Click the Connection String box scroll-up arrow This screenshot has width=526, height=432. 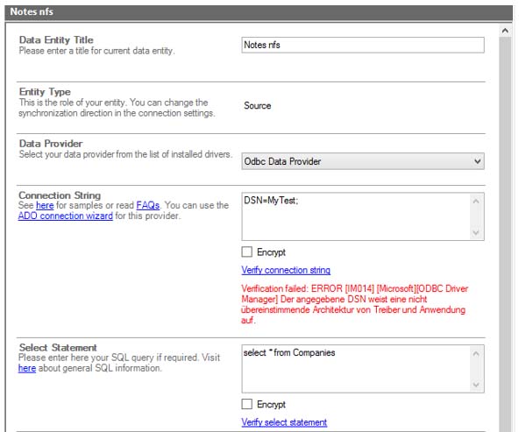tap(476, 201)
